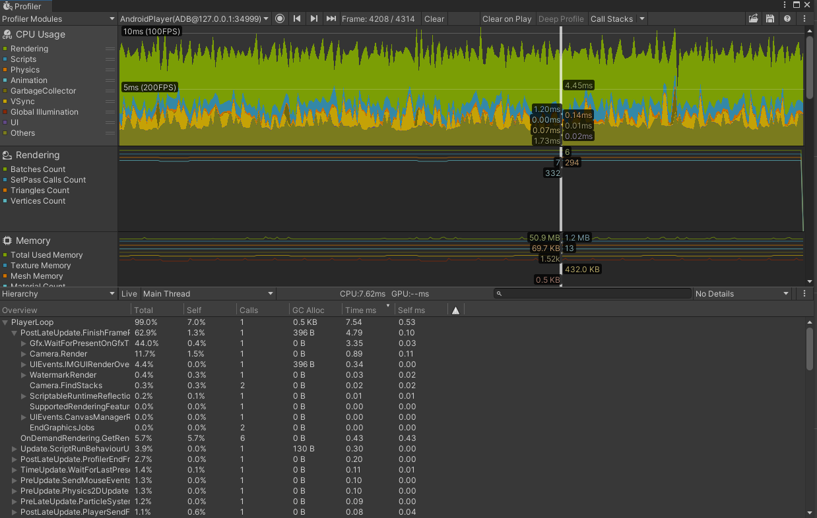
Task: Toggle Deep Profile mode
Action: click(561, 18)
